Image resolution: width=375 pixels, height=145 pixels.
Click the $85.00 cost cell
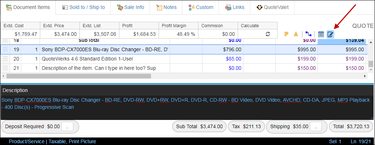[223, 59]
